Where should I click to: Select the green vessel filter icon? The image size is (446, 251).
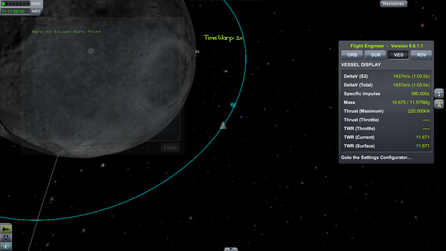tap(6, 229)
